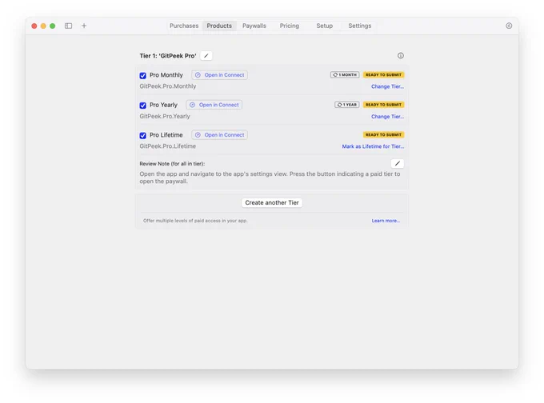Image resolution: width=544 pixels, height=403 pixels.
Task: Select the Products tab
Action: click(219, 26)
